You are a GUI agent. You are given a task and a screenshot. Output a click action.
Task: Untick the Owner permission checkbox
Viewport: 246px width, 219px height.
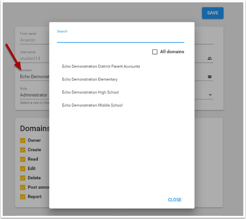[23, 140]
